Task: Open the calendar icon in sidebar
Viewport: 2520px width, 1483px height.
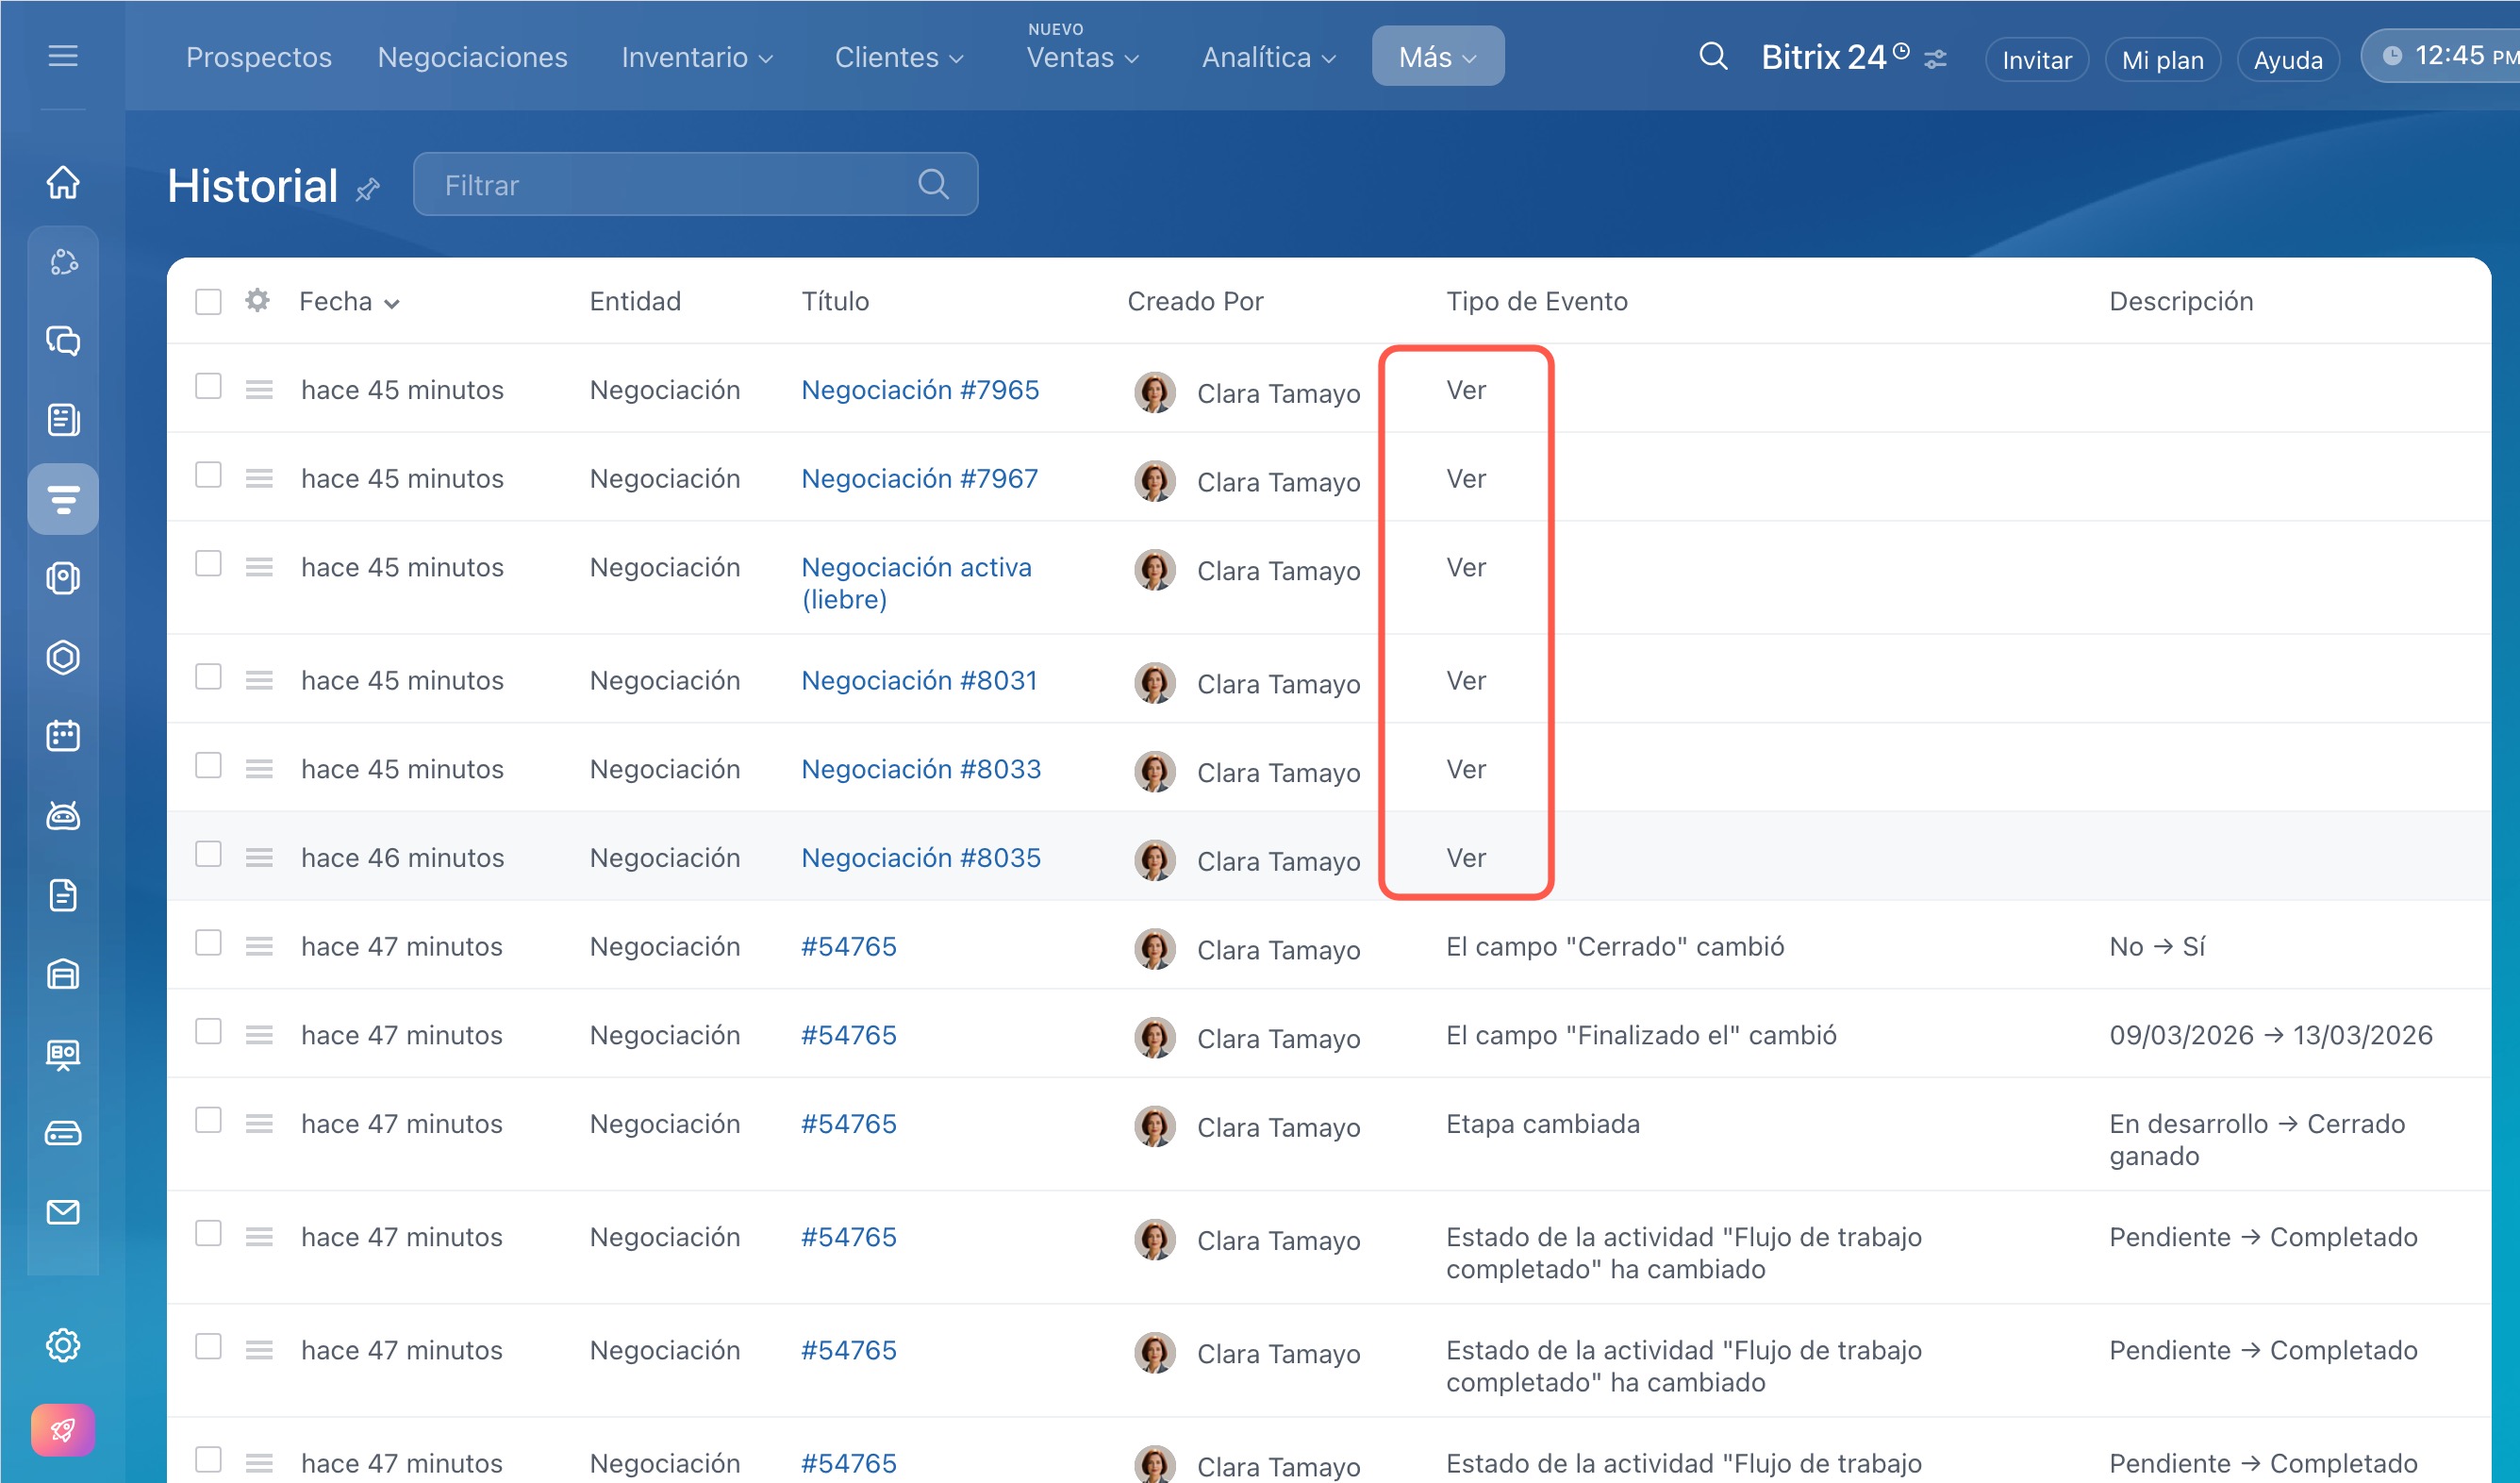Action: coord(63,736)
